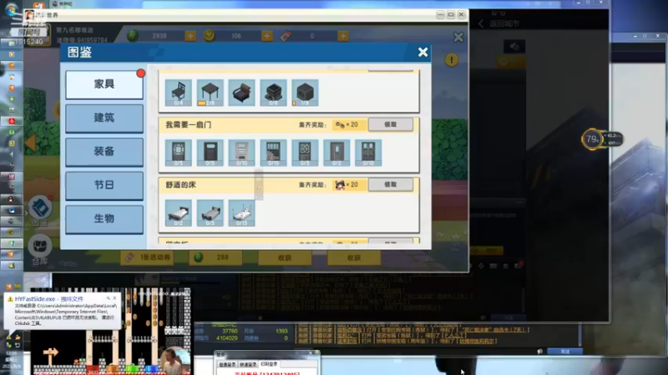
Task: Select the first bed item 0/2
Action: tap(179, 212)
